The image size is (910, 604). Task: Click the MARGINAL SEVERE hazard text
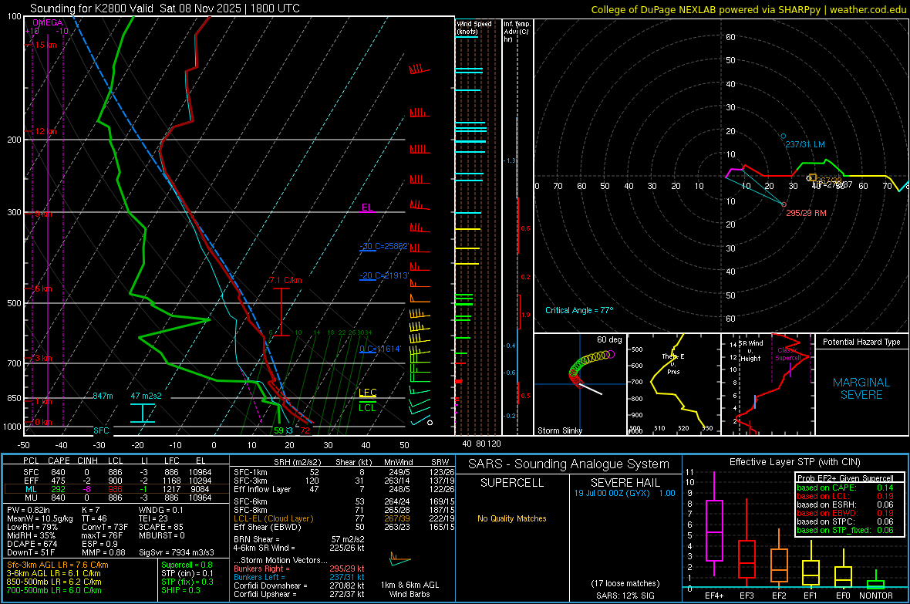pos(861,389)
